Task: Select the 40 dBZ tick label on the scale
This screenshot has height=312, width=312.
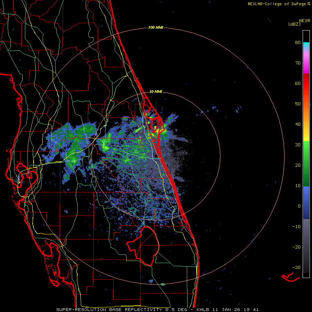Action: (298, 124)
